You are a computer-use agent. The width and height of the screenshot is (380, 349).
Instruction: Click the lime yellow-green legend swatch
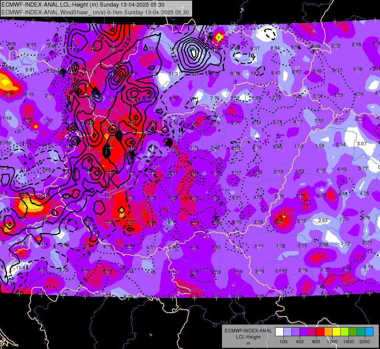[345, 332]
